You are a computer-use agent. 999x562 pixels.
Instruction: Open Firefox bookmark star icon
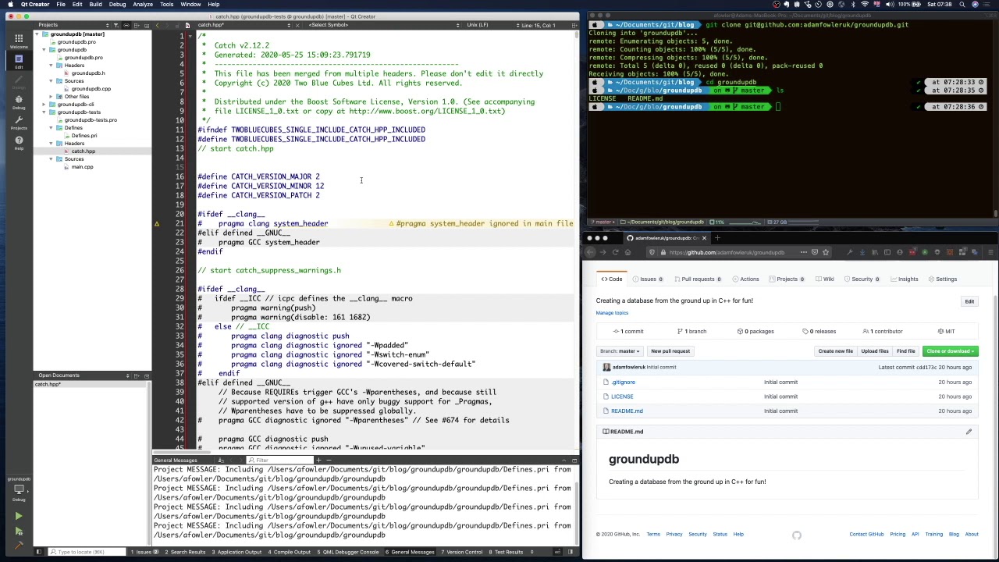coord(826,252)
